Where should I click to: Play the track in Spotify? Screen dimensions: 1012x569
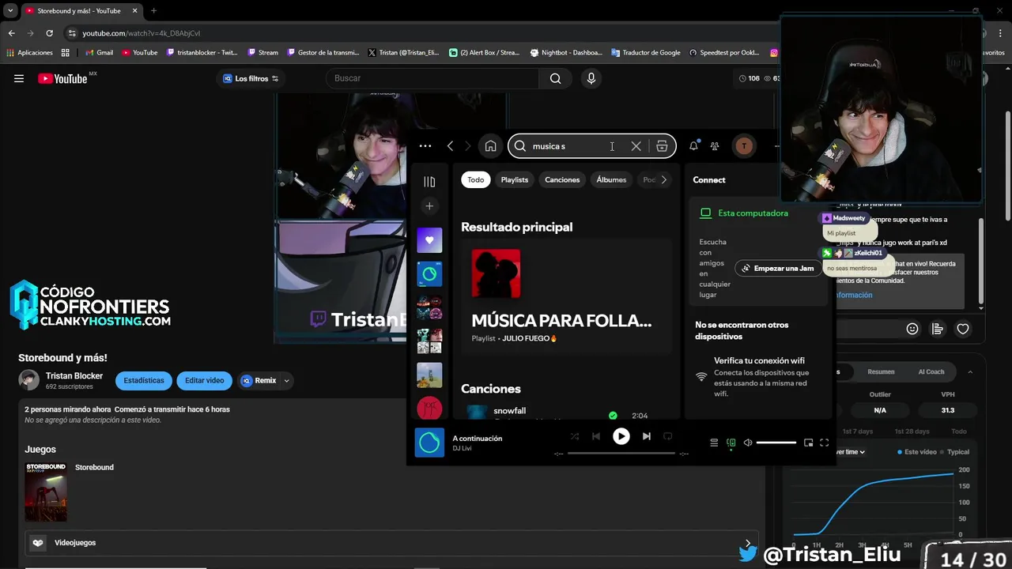(x=621, y=436)
